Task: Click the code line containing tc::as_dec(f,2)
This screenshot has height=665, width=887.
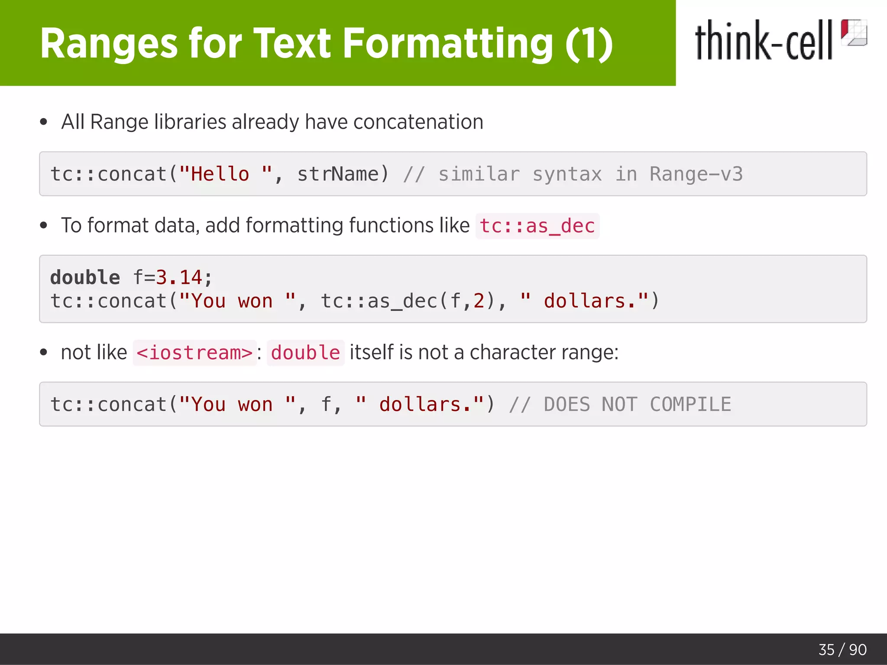Action: tap(355, 301)
